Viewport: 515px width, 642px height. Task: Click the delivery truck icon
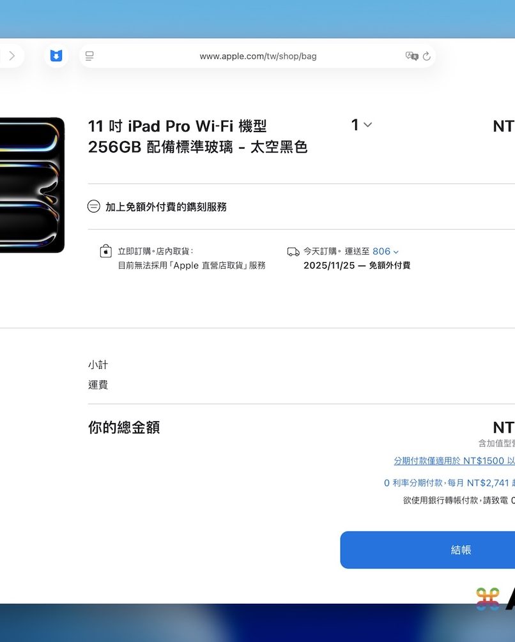pyautogui.click(x=293, y=251)
